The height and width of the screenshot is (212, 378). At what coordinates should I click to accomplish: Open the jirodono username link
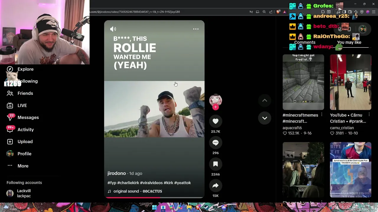click(x=117, y=173)
